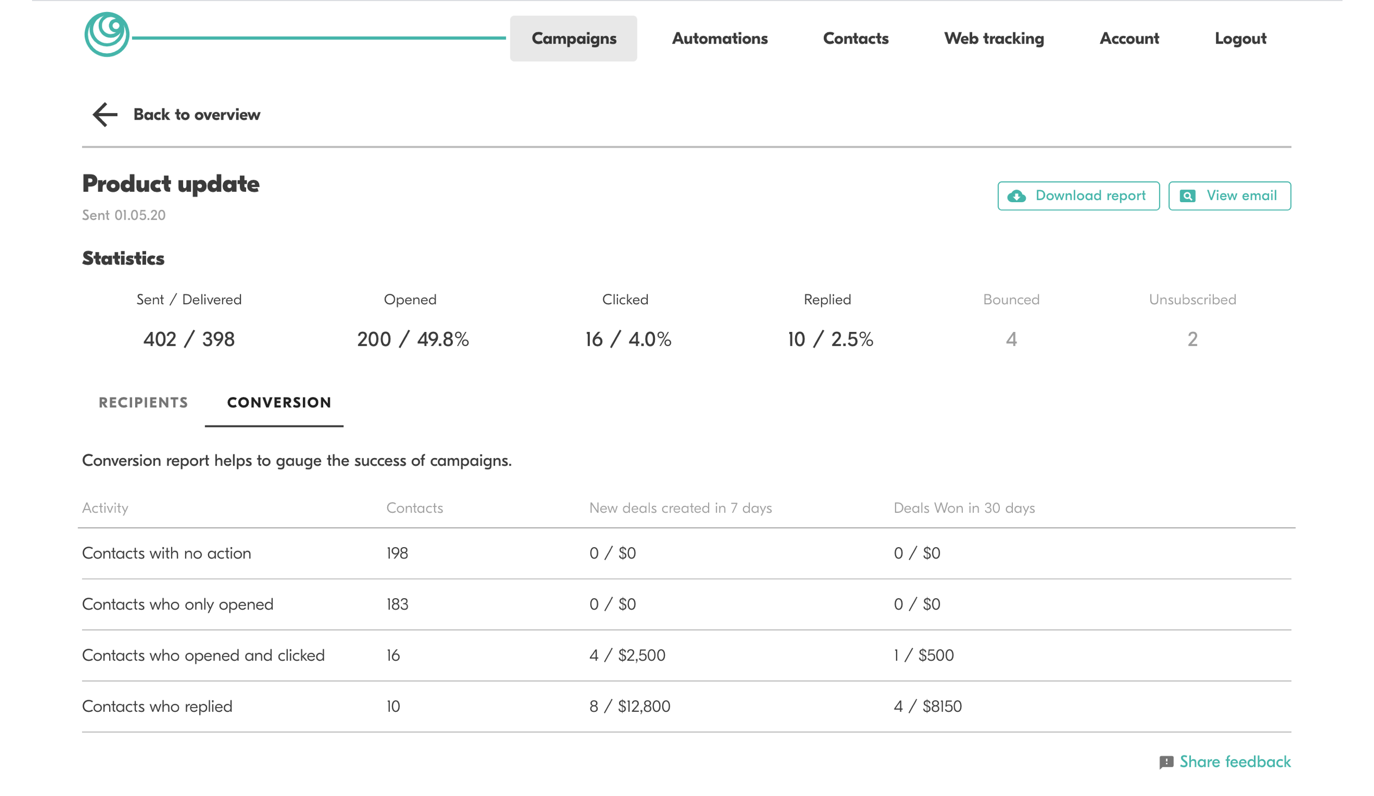Click the Contacts who replied row label
The height and width of the screenshot is (796, 1374).
pyautogui.click(x=157, y=706)
